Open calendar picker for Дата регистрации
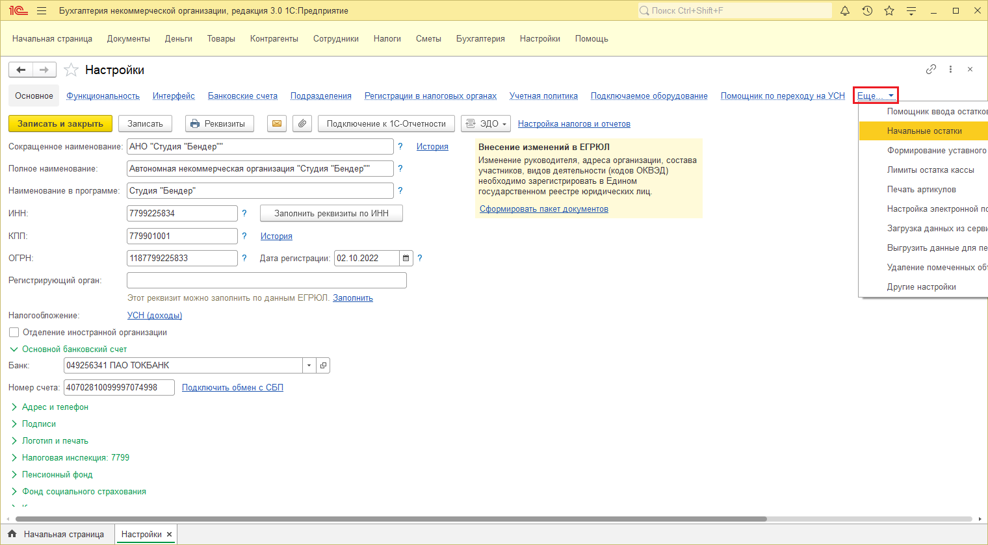This screenshot has height=545, width=988. click(406, 258)
